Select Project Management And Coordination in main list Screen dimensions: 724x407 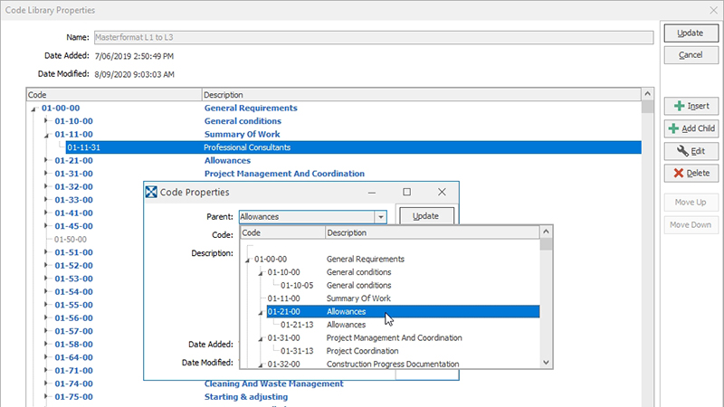coord(284,174)
